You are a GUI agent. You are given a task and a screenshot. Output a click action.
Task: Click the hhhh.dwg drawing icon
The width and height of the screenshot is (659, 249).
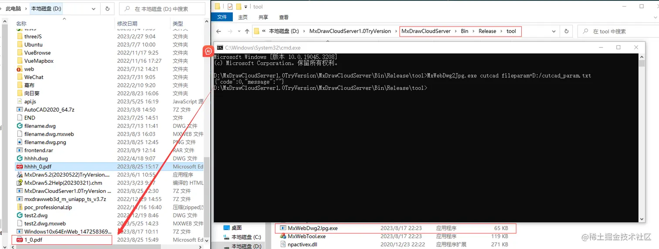pyautogui.click(x=20, y=158)
